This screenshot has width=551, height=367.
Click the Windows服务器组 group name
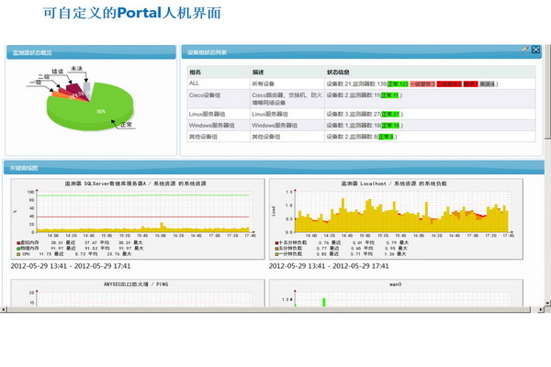(213, 125)
